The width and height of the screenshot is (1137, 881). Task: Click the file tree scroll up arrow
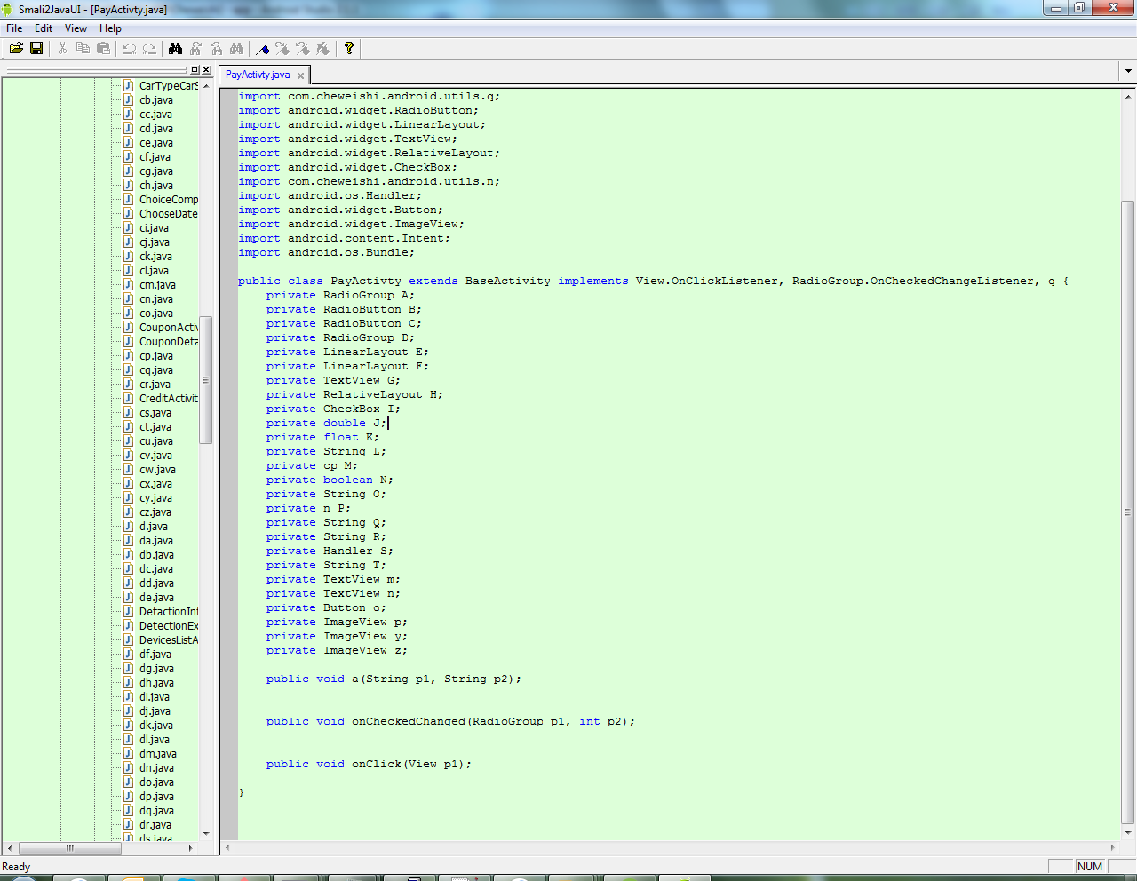coord(206,86)
